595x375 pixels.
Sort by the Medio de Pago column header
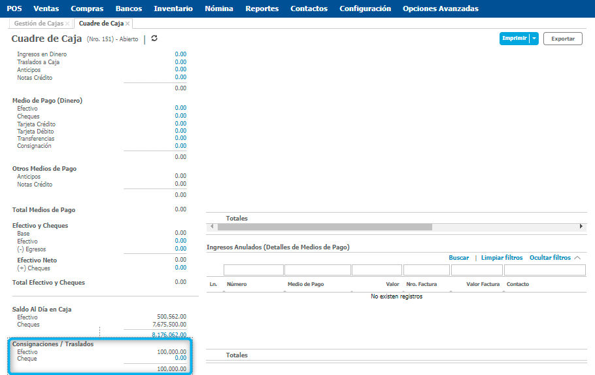tap(305, 284)
